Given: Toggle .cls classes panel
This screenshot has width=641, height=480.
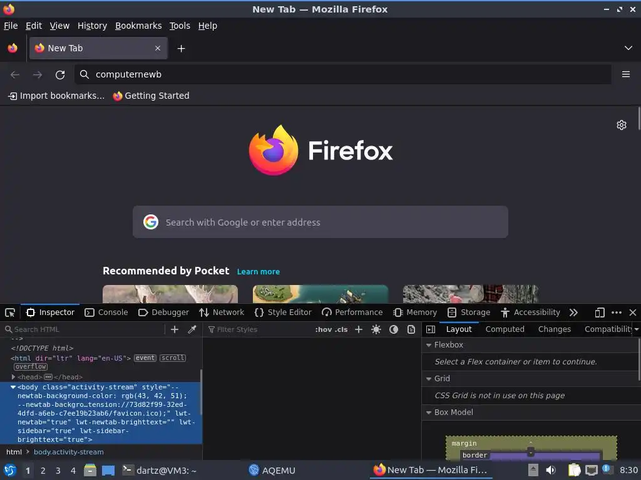Looking at the screenshot, I should pos(341,329).
